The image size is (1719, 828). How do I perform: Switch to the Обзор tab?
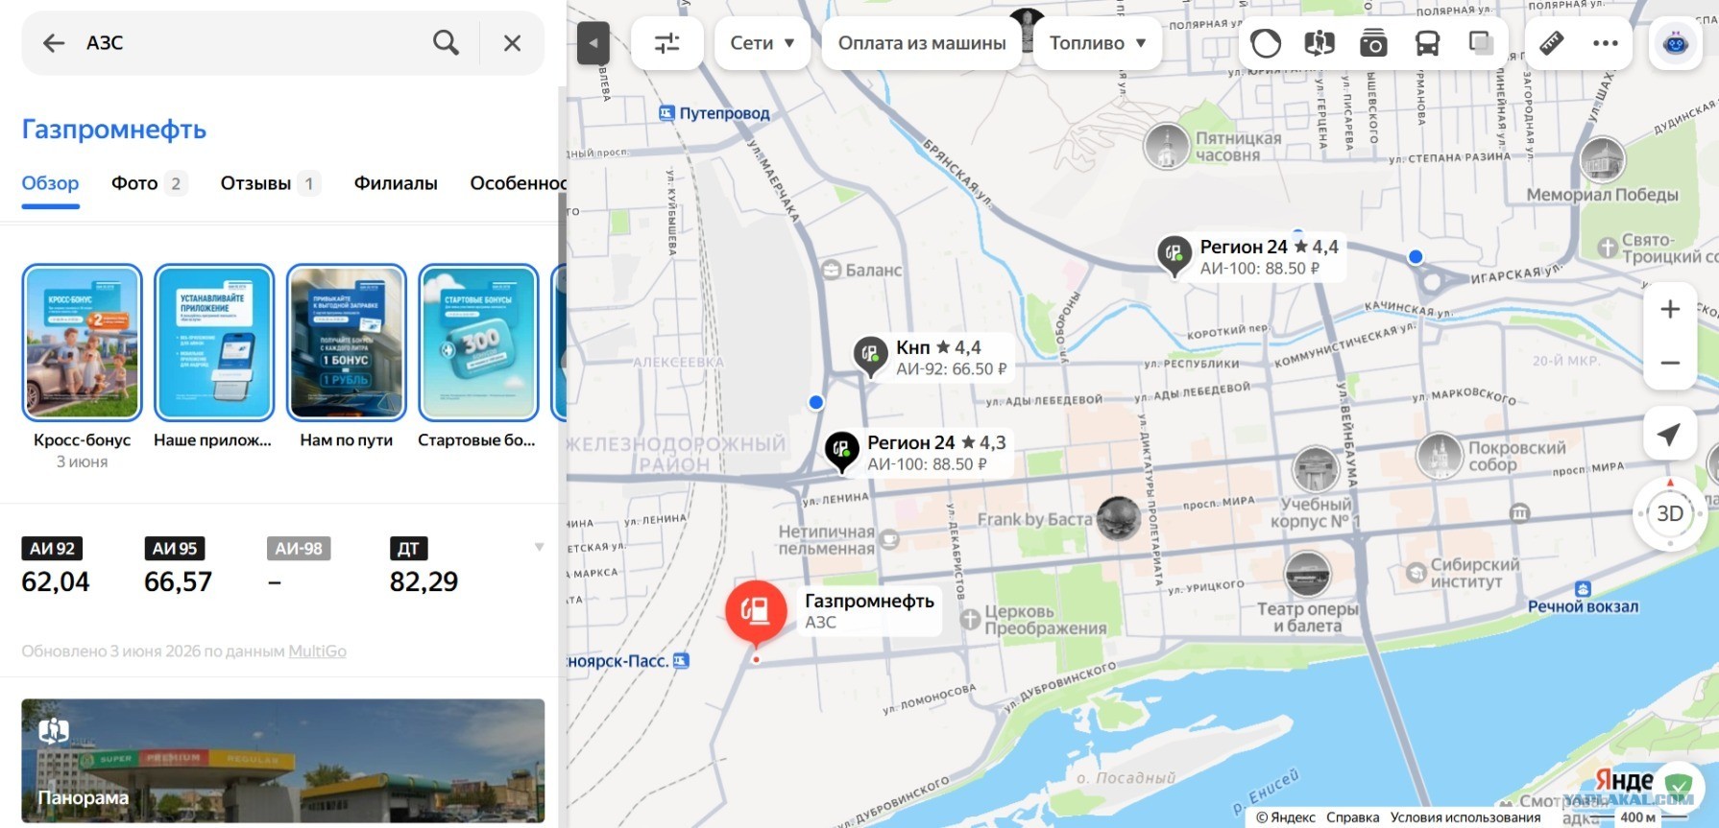click(x=51, y=183)
